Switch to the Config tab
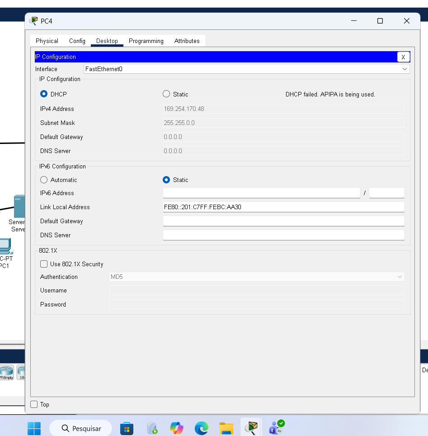 pos(77,41)
